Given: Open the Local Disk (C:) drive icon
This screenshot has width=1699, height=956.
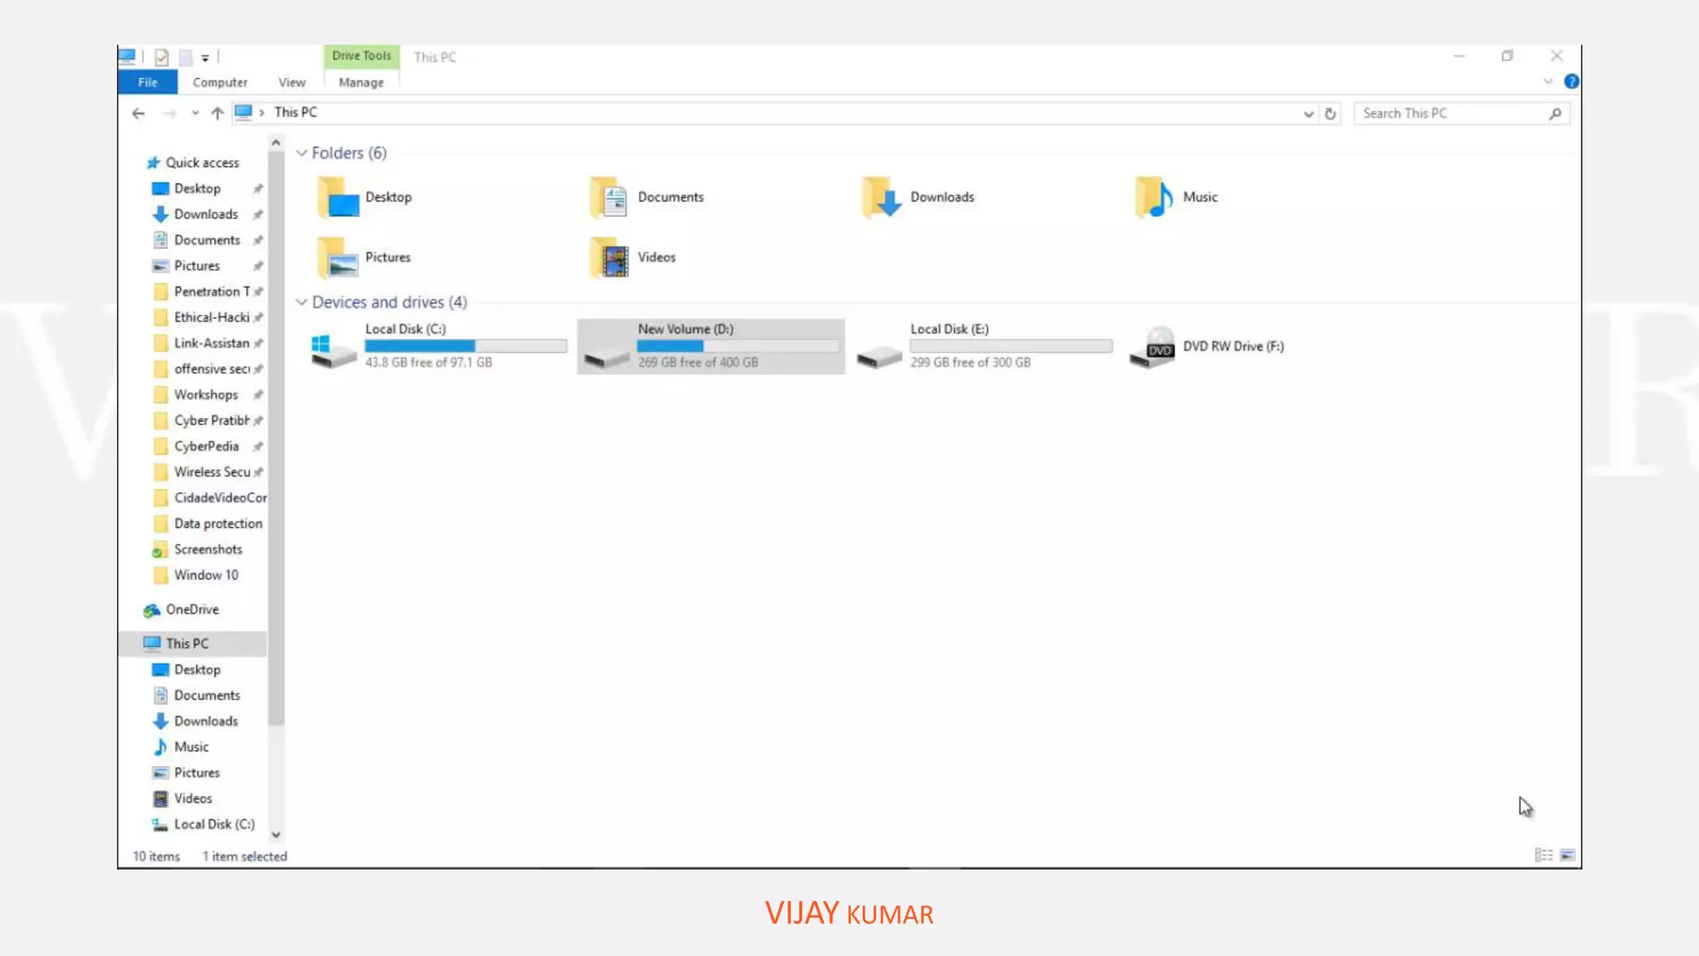Looking at the screenshot, I should pos(333,349).
